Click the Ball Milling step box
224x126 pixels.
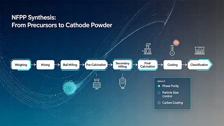(x=70, y=65)
